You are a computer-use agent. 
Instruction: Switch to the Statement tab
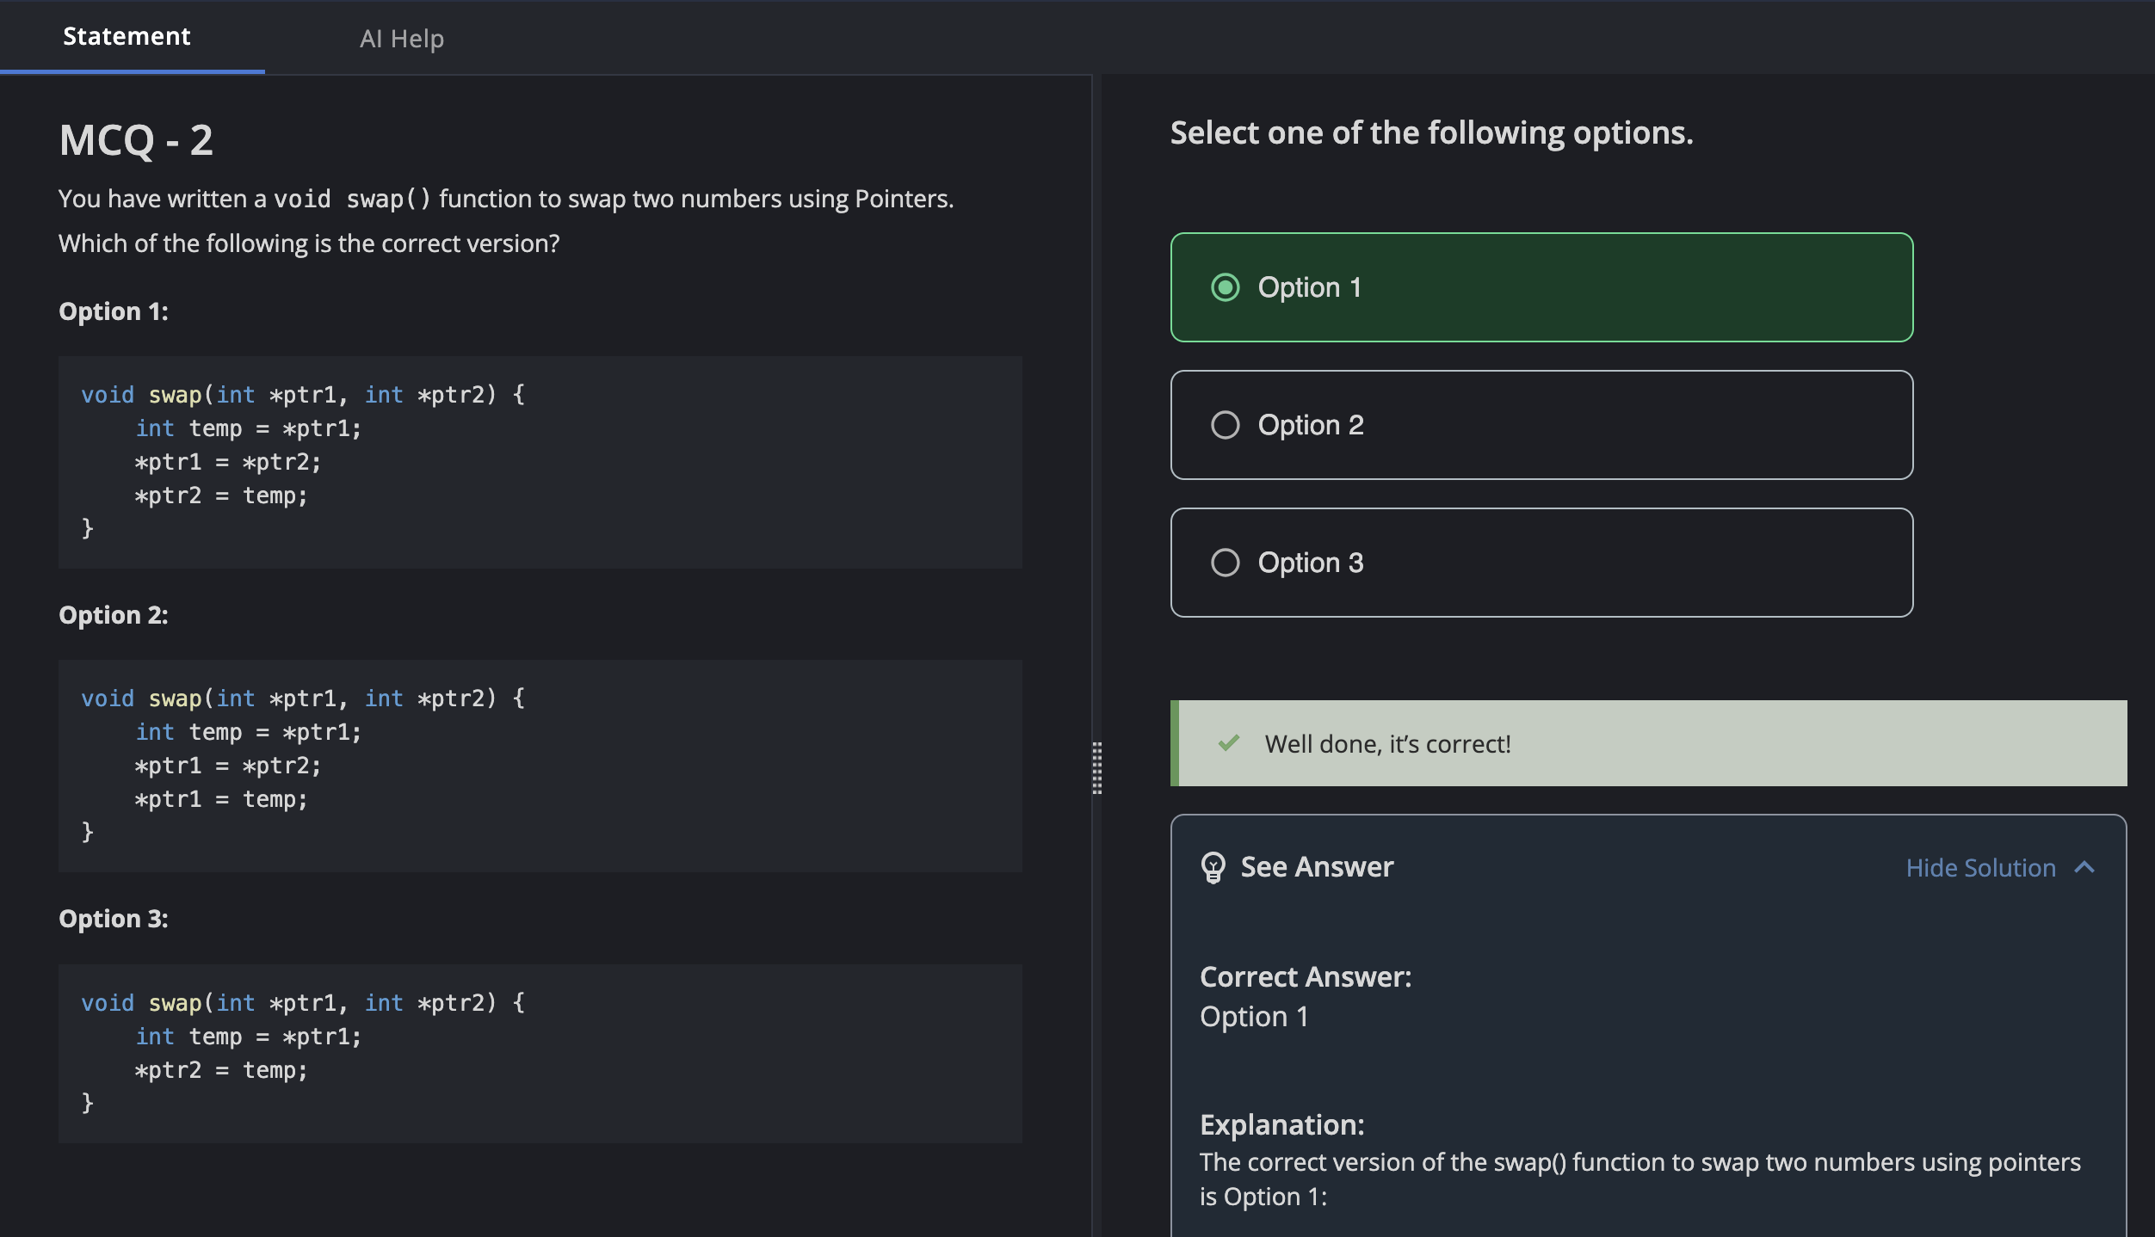127,36
